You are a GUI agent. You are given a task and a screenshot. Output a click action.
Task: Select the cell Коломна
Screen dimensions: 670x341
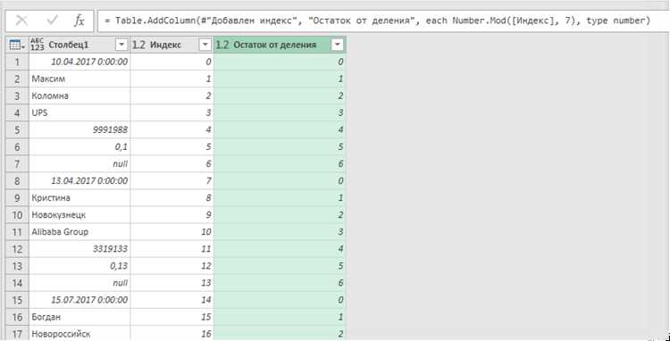[80, 96]
